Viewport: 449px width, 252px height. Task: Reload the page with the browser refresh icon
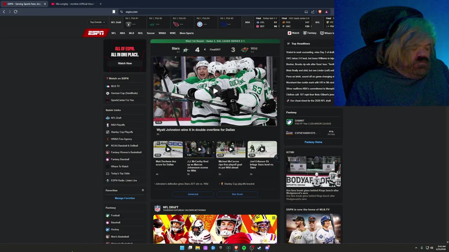click(15, 12)
